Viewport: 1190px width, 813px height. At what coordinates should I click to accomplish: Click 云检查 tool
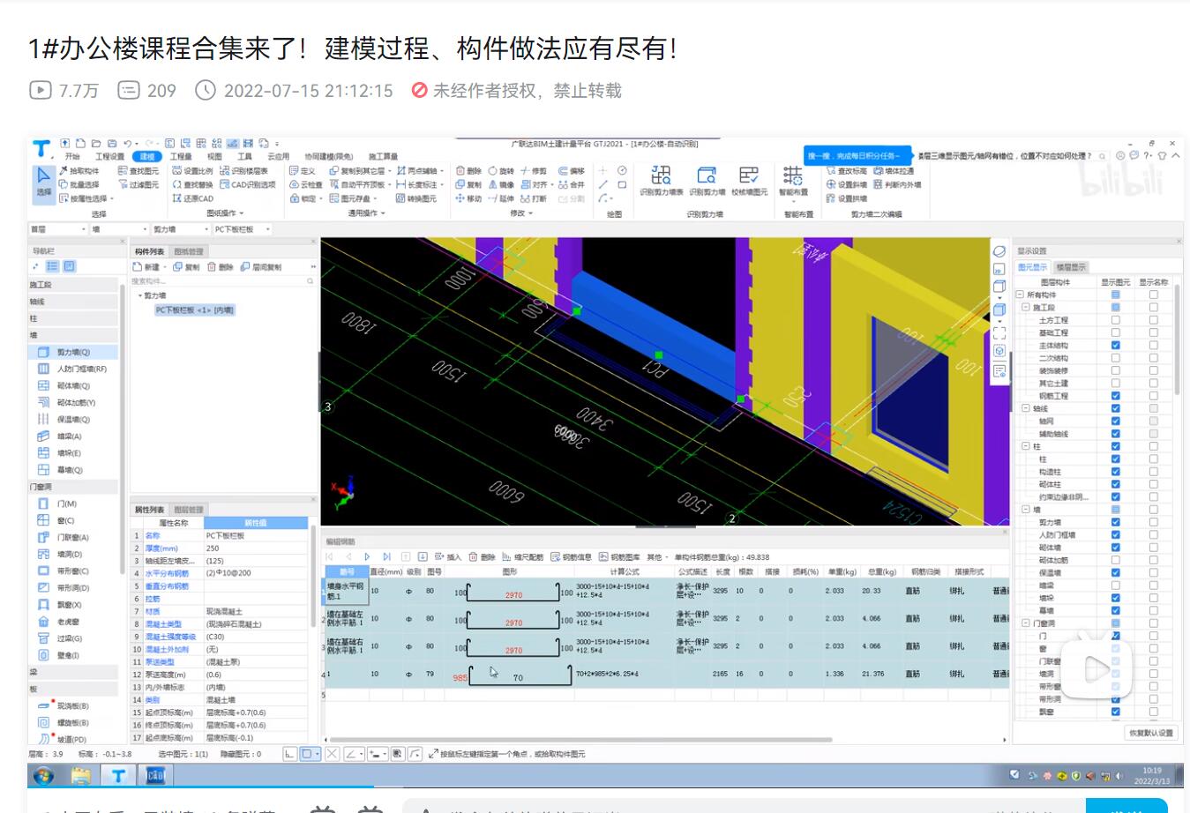click(x=306, y=185)
